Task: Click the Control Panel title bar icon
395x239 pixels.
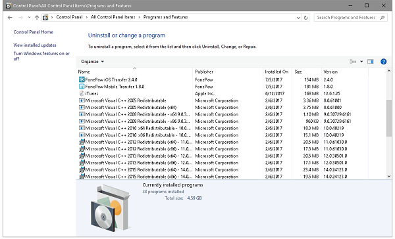Action: (x=8, y=5)
